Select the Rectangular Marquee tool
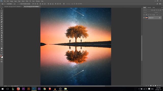The height and width of the screenshot is (91, 163). 2,11
